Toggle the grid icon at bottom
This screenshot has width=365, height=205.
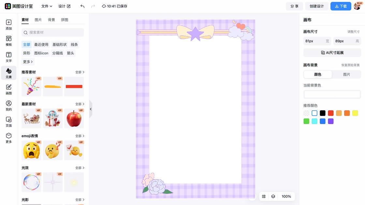[264, 197]
